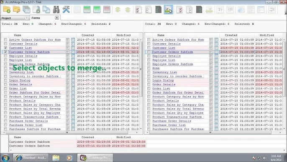The height and width of the screenshot is (162, 287).
Task: Open left Employee List form link
Action: [20, 60]
